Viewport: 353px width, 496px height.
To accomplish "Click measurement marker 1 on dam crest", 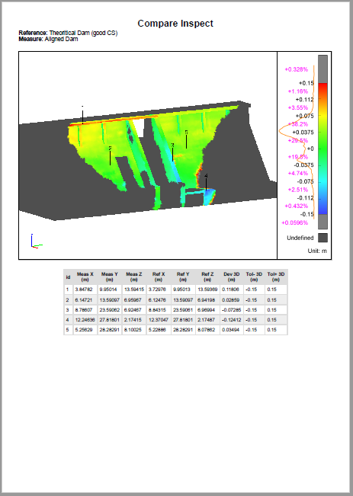I will coord(82,115).
